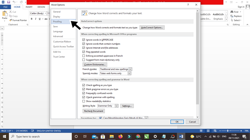The width and height of the screenshot is (250, 140).
Task: Select the Advanced category in sidebar
Action: pos(58,36)
